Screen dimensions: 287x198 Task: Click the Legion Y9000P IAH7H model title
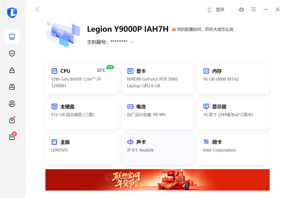[128, 29]
